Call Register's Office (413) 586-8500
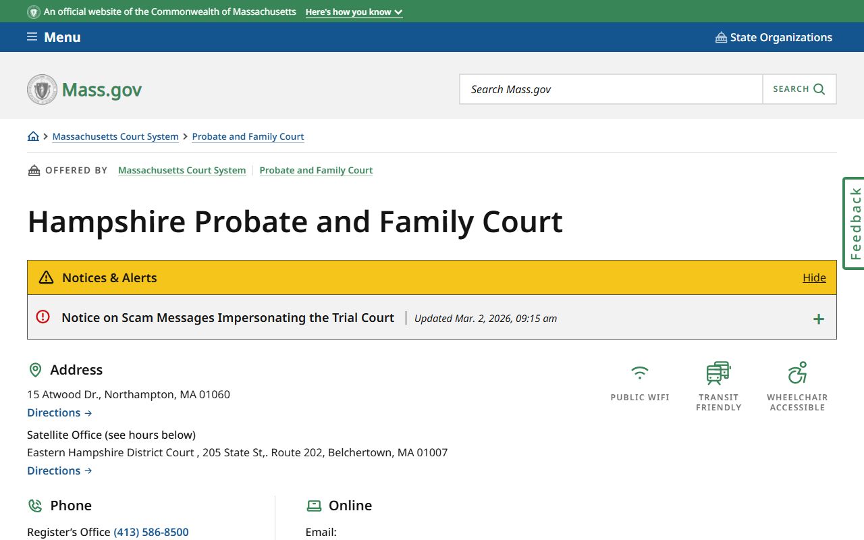The image size is (864, 540). [151, 532]
